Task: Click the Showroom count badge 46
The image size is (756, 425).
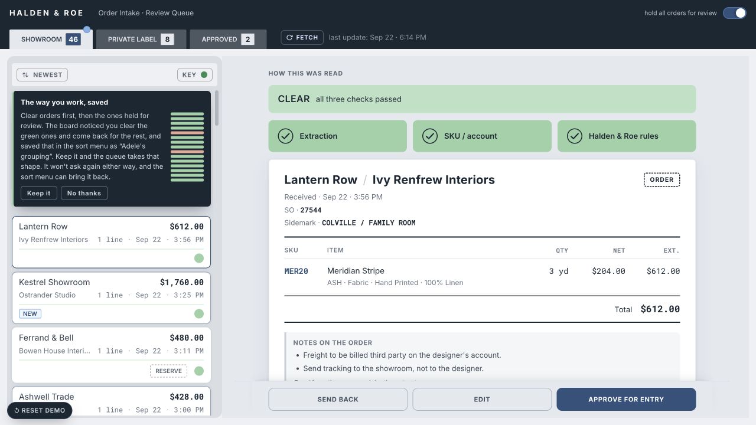Action: (x=73, y=40)
